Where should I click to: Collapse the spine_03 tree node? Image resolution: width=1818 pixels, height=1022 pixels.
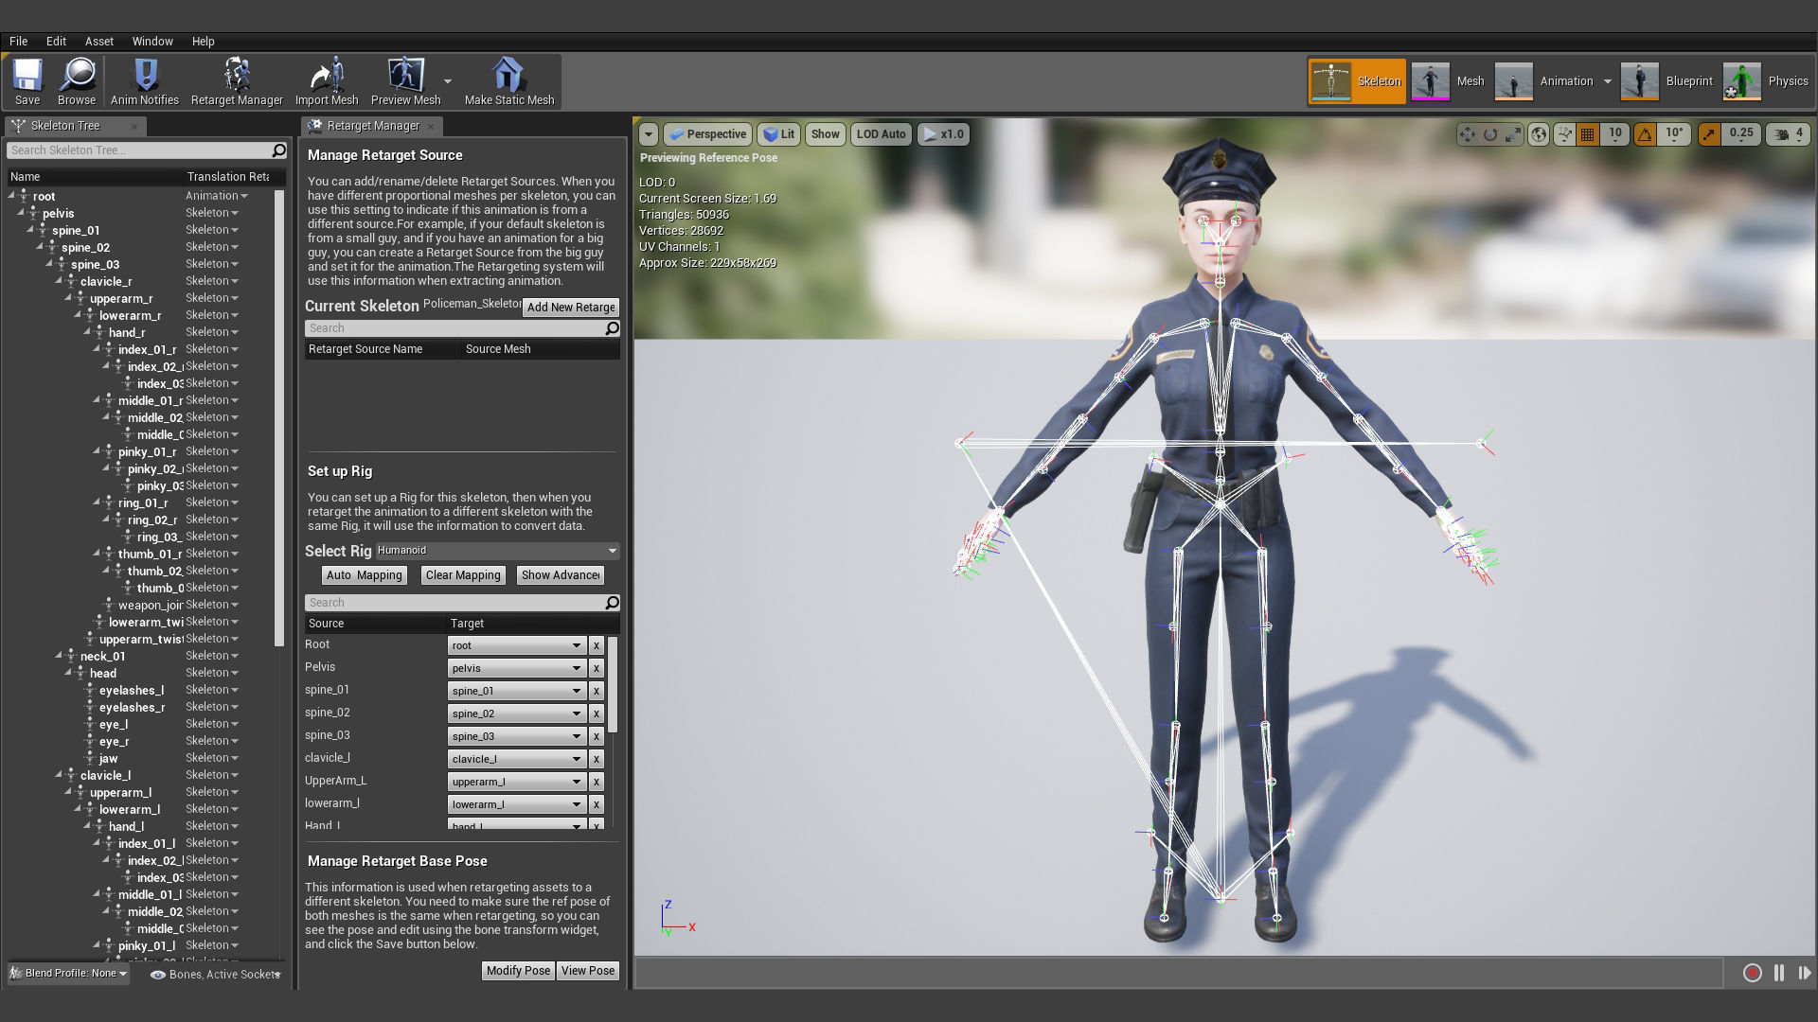click(50, 264)
